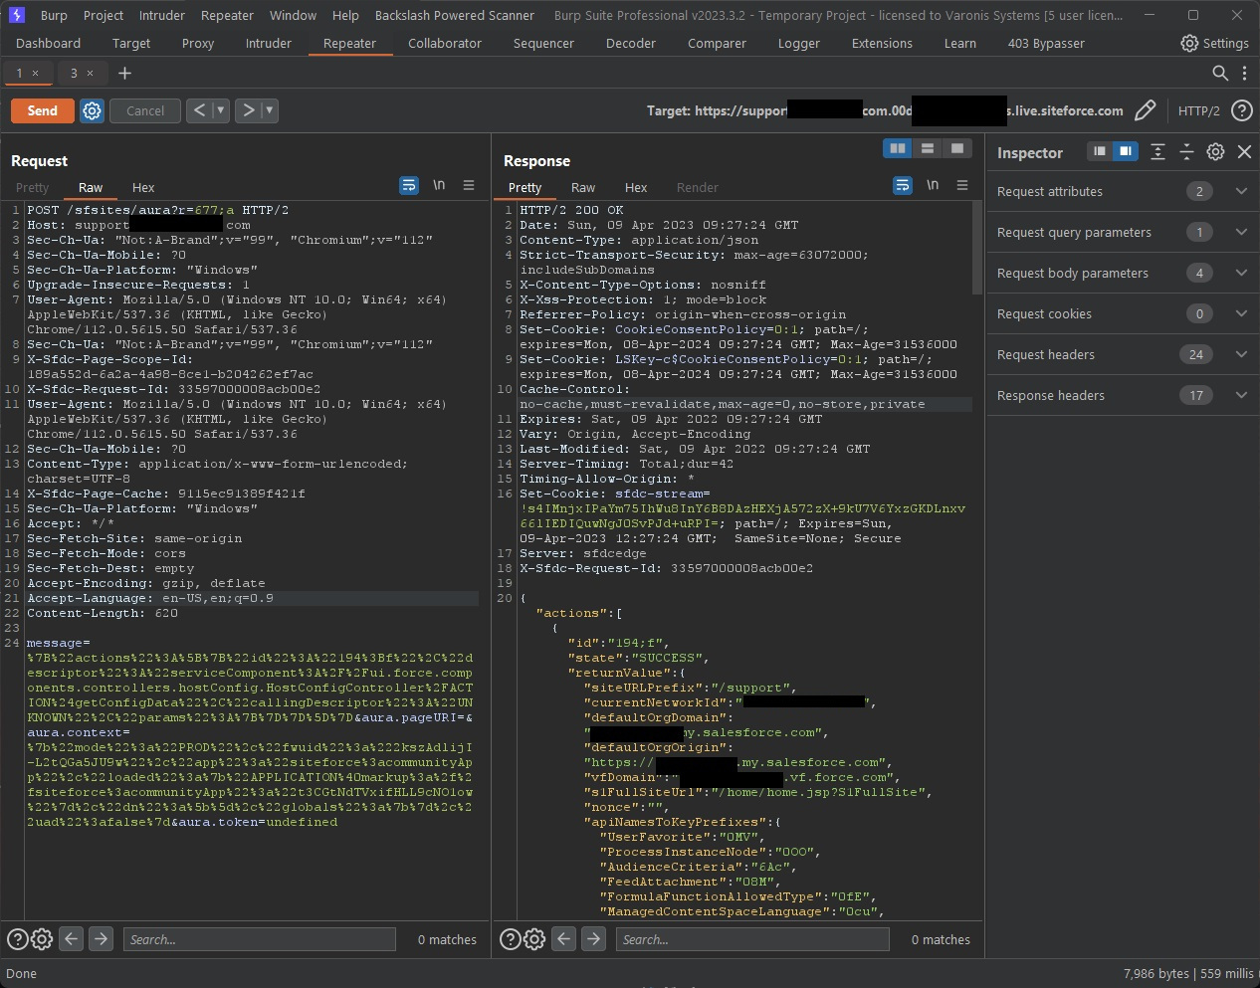
Task: Switch to the Proxy tab
Action: click(198, 43)
